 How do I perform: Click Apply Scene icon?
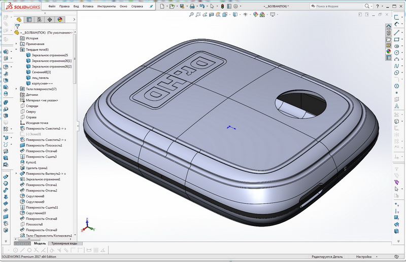262,15
